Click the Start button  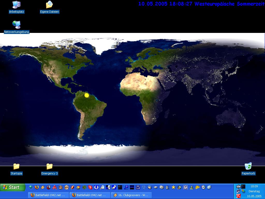tap(13, 187)
